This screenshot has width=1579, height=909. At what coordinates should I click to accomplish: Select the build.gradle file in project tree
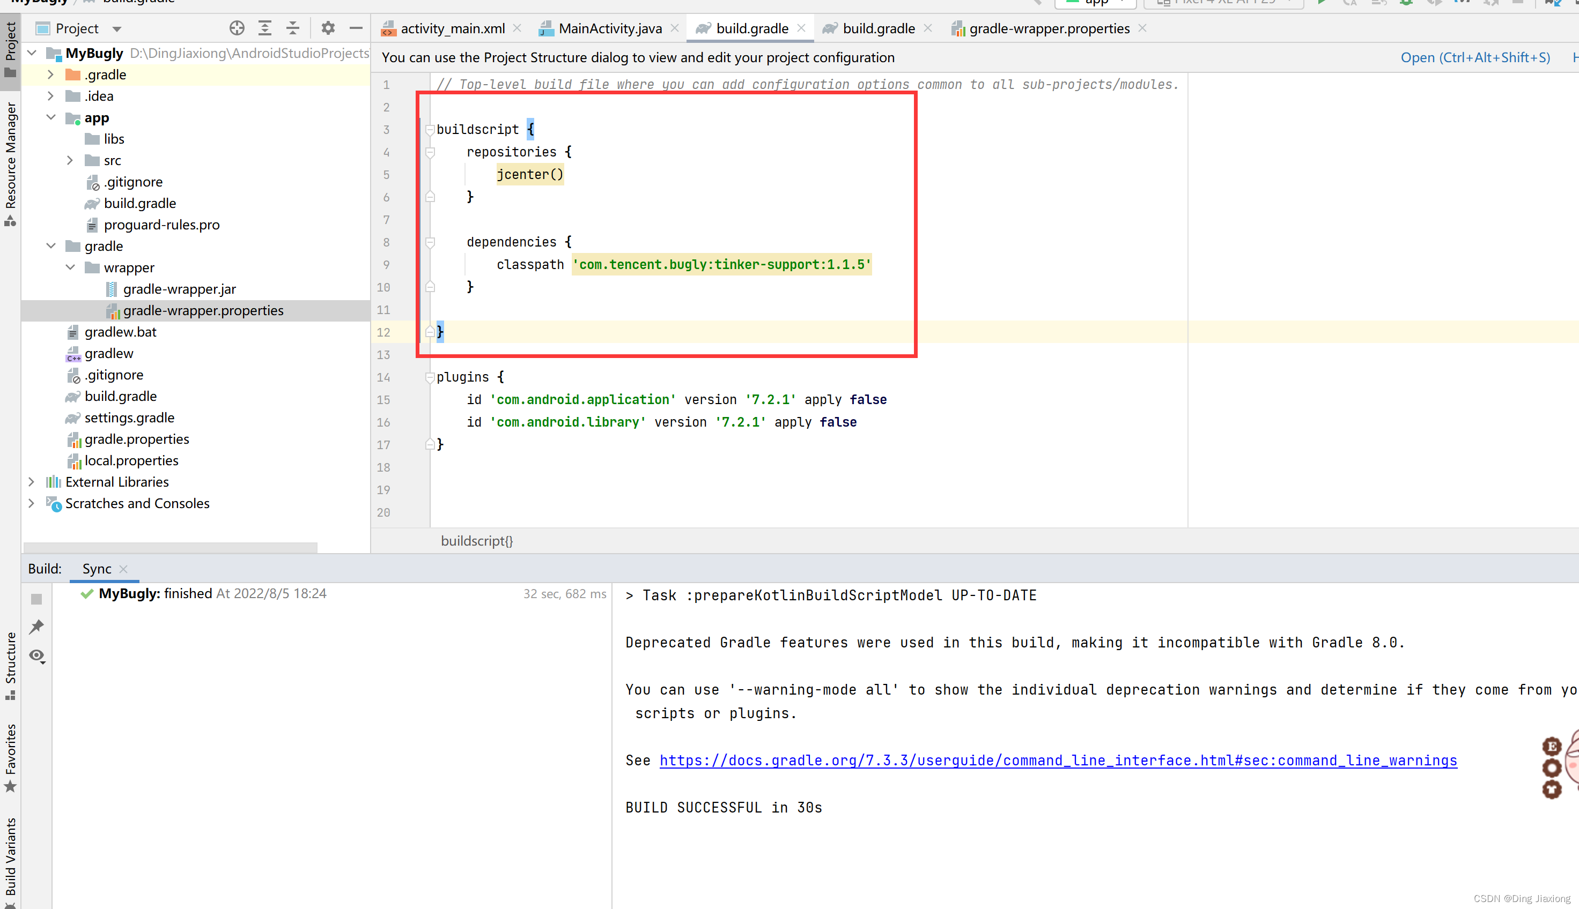pos(120,396)
